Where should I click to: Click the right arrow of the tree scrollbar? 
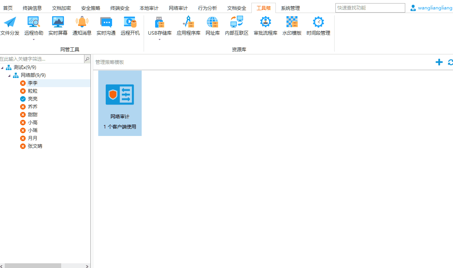87,266
